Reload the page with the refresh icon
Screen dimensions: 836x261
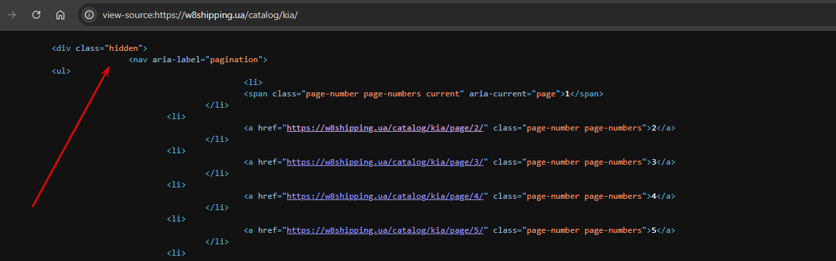[36, 15]
